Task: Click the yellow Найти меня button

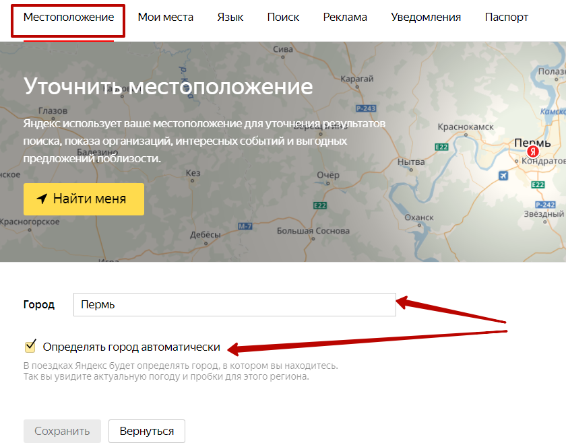Action: pos(84,199)
